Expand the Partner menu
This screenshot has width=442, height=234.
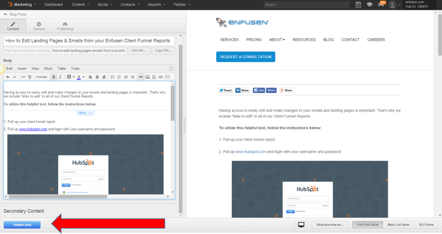182,4
